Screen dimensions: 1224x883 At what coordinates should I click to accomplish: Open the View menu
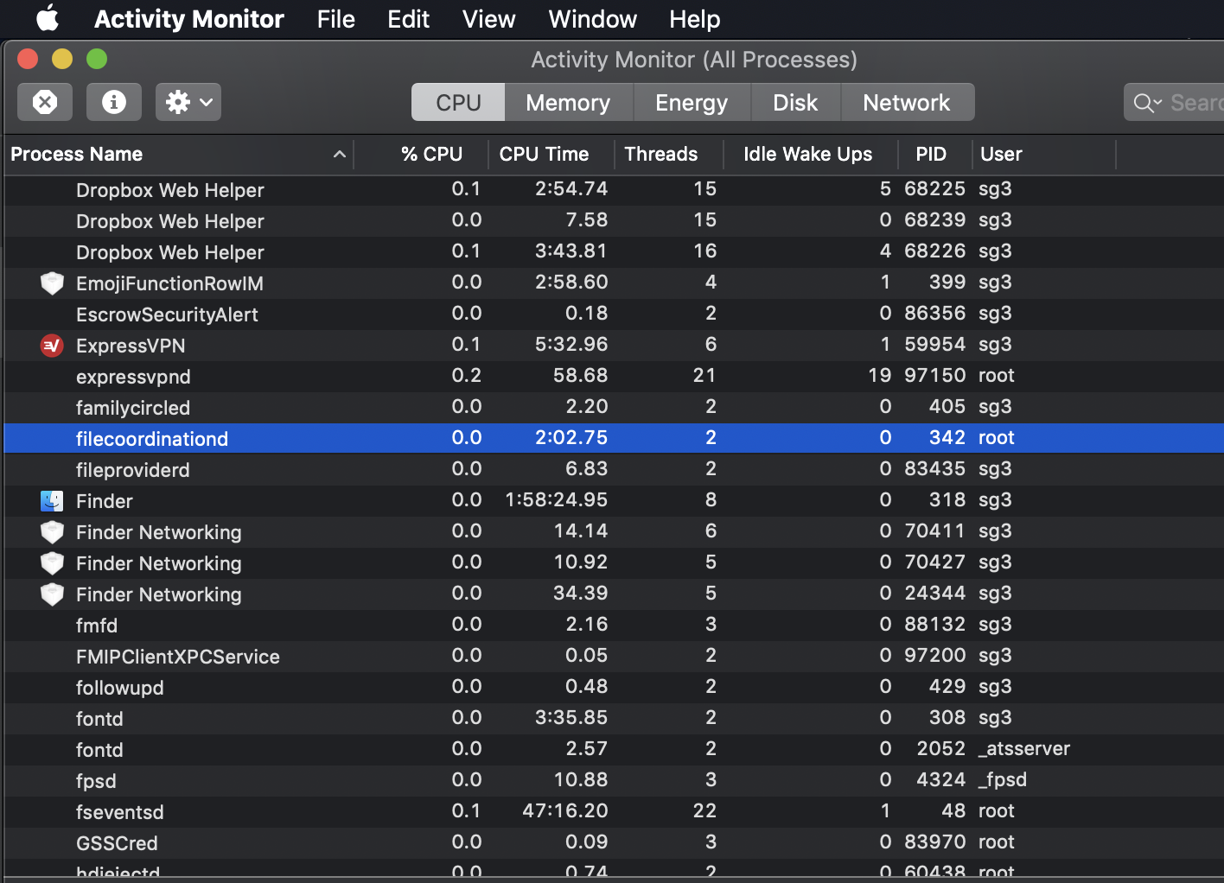click(x=488, y=19)
